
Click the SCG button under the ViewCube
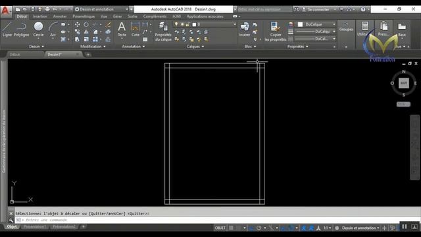tap(403, 104)
